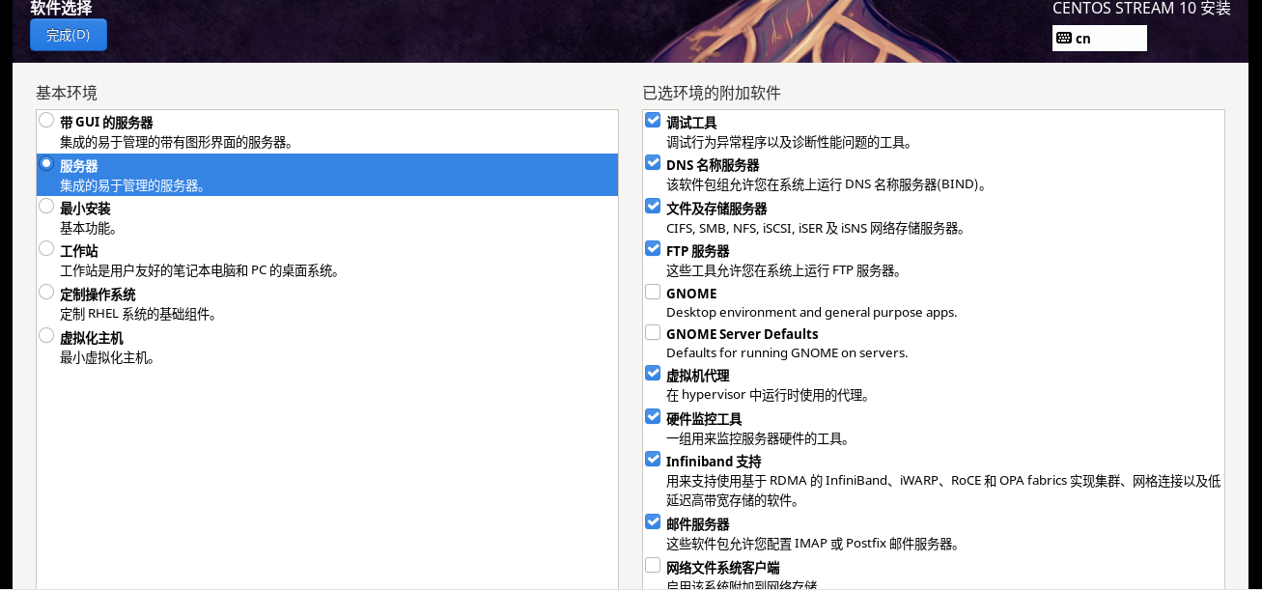Uncheck Infiniband 支持

652,459
